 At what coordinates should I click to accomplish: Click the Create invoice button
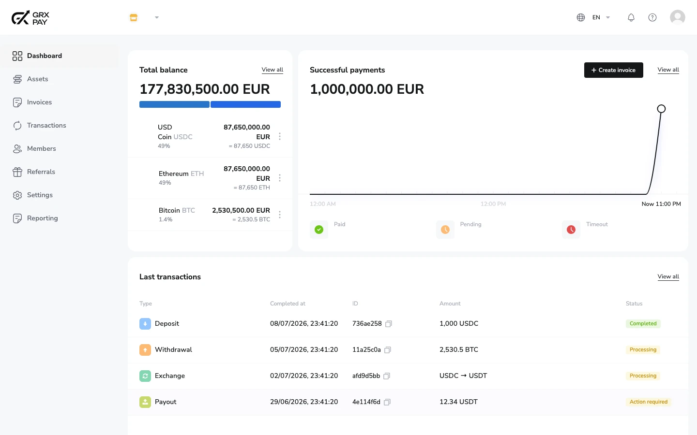click(613, 70)
